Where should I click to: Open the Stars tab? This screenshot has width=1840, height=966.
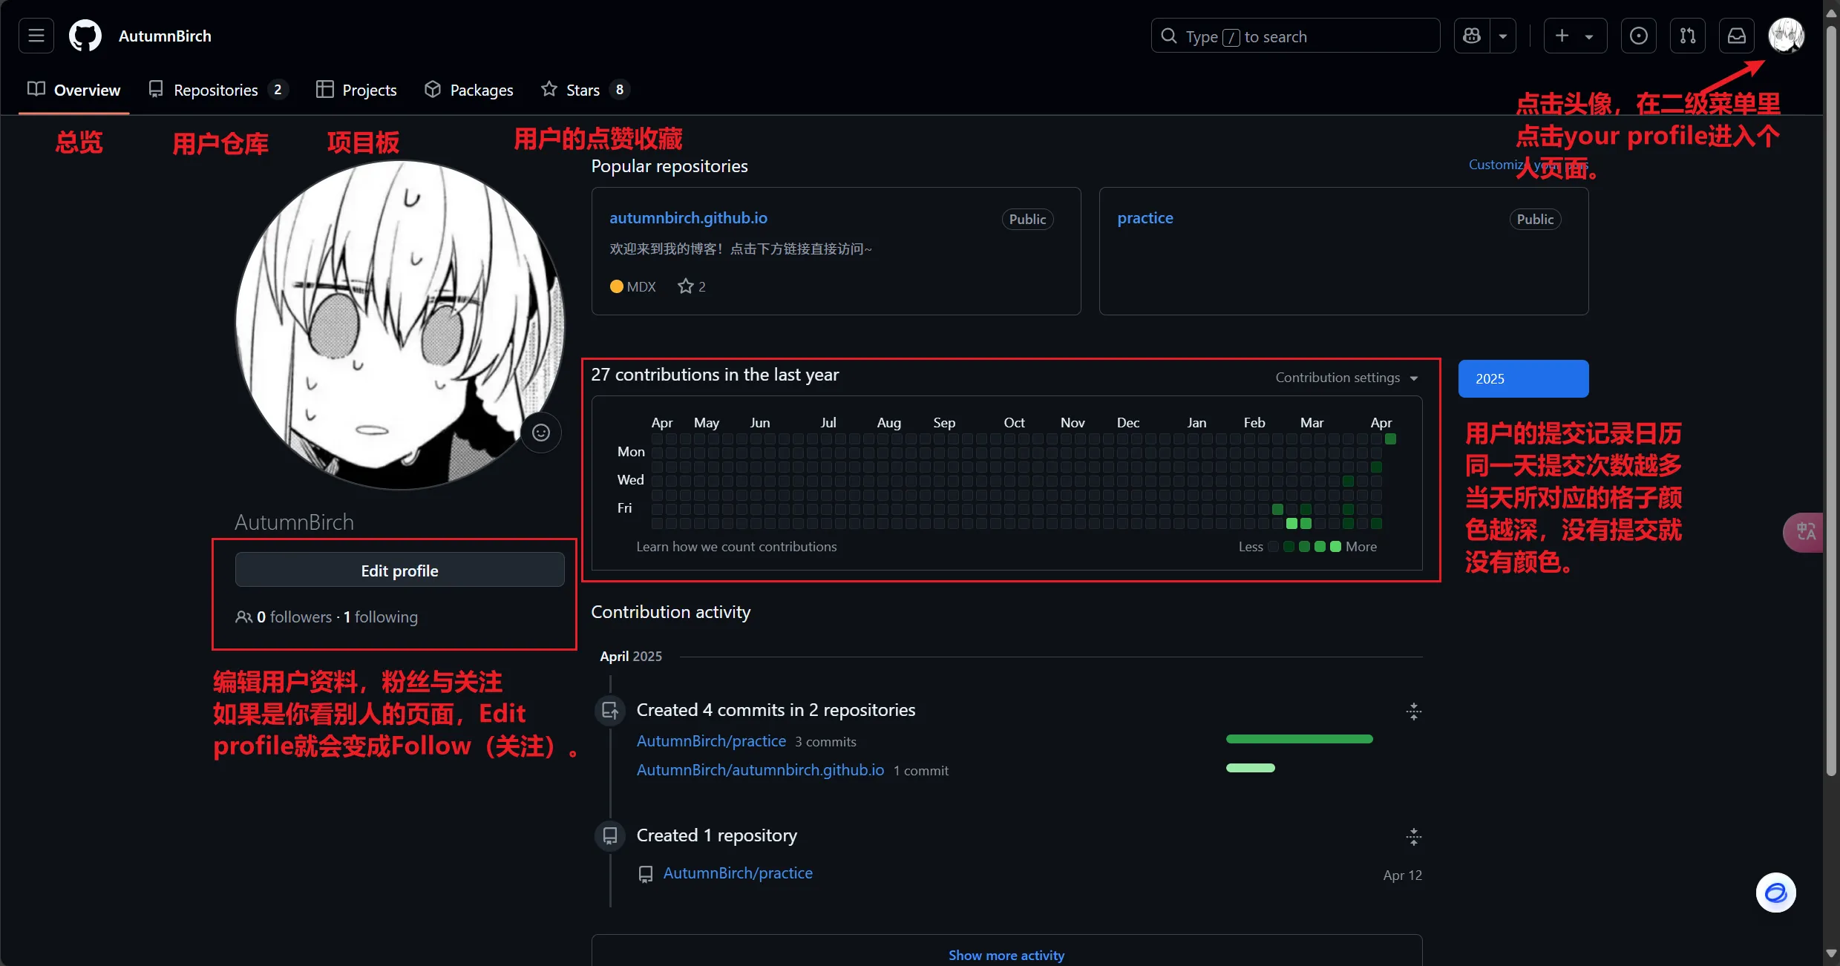[x=585, y=90]
